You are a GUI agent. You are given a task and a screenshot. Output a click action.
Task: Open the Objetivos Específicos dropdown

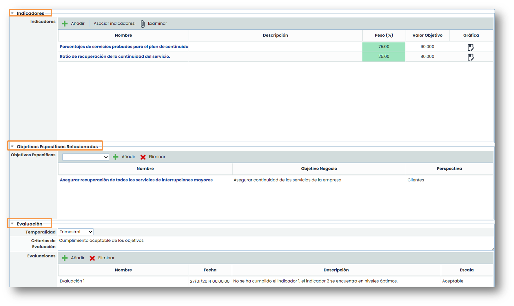pos(85,157)
